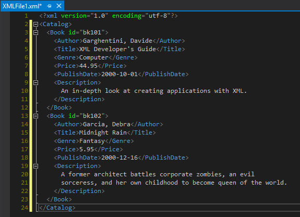Click the publish date 2000-10-01
Image resolution: width=300 pixels, height=217 pixels.
[119, 74]
